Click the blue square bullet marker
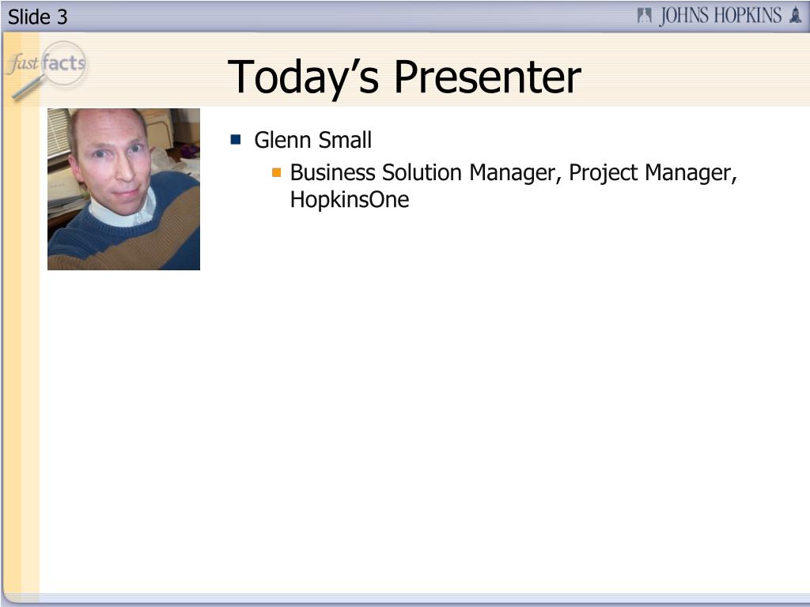 pyautogui.click(x=236, y=139)
